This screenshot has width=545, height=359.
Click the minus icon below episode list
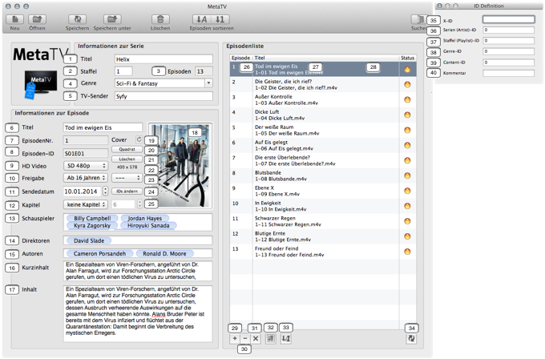[x=244, y=339]
